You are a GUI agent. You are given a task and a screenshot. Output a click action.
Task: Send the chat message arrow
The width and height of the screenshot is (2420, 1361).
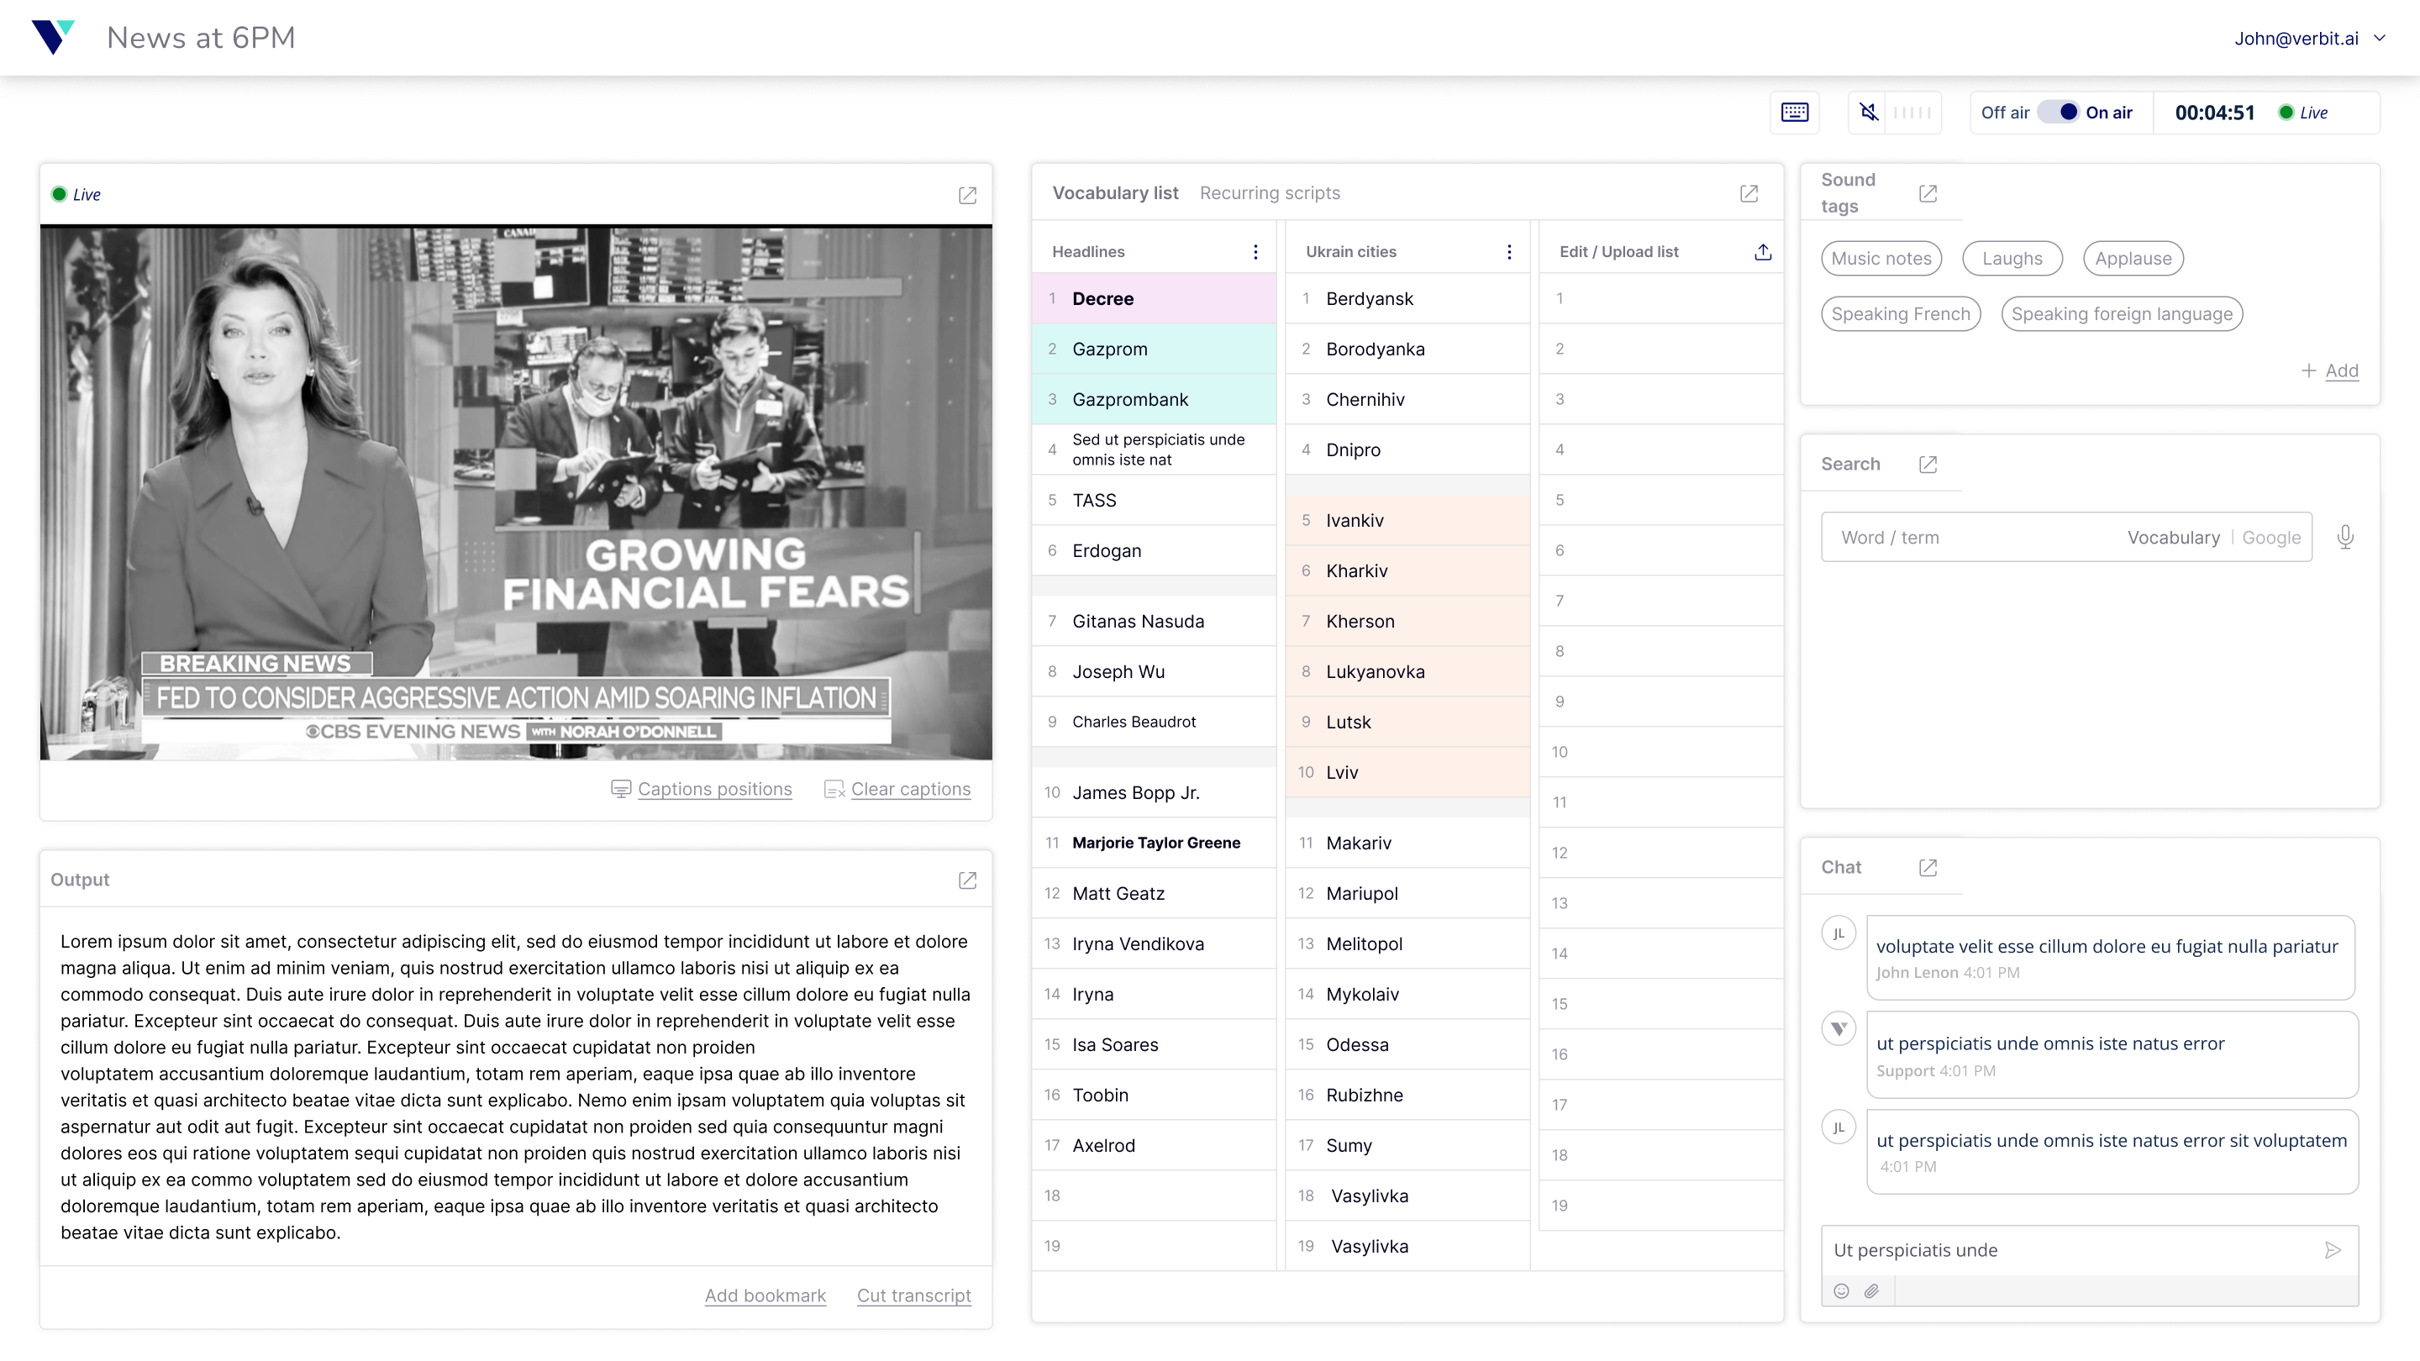click(x=2333, y=1250)
